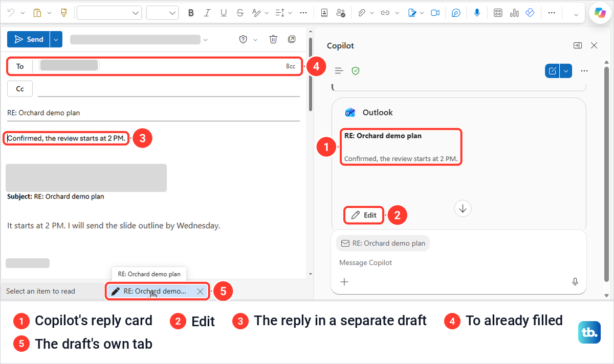Click the blue diamond-shaped add-in icon
This screenshot has width=614, height=364.
click(x=530, y=13)
